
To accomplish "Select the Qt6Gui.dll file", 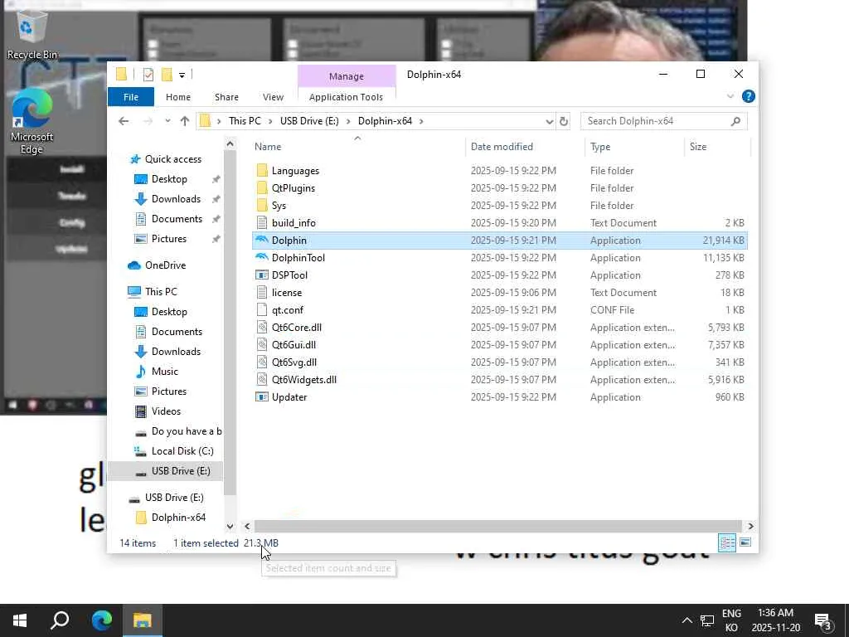I will point(499,344).
